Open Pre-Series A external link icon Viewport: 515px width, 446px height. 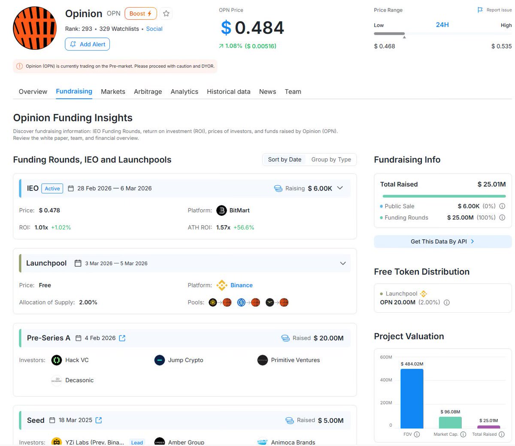pyautogui.click(x=122, y=338)
